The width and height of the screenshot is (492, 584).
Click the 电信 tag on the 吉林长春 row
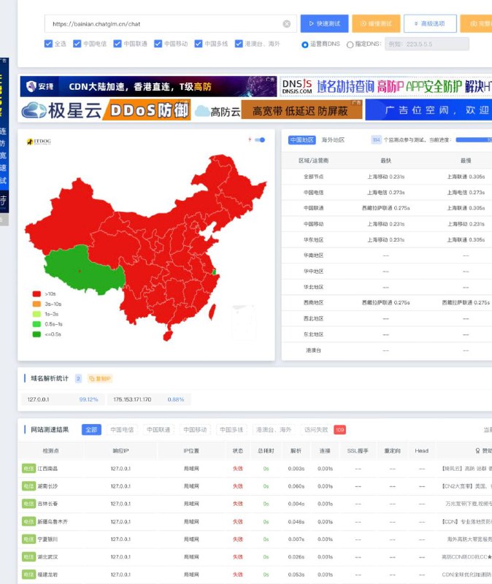28,504
